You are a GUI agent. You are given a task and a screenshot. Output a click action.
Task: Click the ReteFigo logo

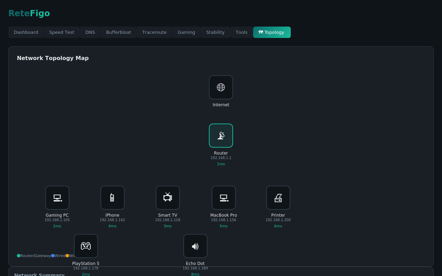click(29, 13)
